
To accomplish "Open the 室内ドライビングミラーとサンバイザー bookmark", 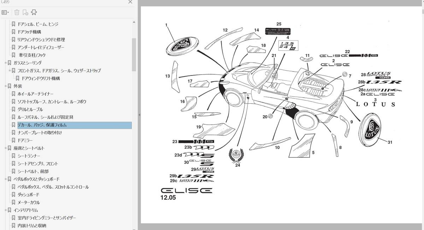I will coord(47,218).
